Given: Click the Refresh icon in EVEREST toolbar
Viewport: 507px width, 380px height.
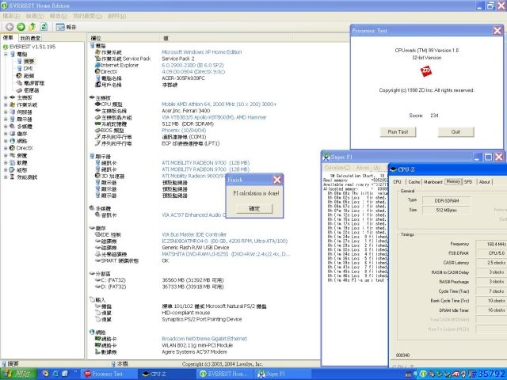Looking at the screenshot, I should (x=44, y=27).
